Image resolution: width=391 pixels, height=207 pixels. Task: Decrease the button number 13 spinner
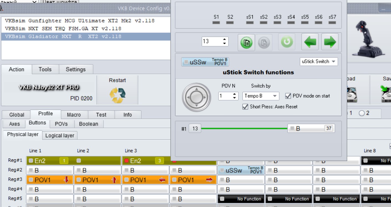point(224,44)
